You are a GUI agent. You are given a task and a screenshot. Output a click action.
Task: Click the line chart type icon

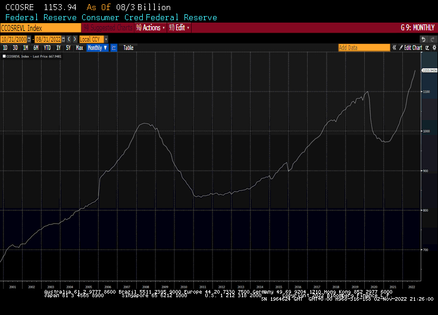(x=114, y=48)
